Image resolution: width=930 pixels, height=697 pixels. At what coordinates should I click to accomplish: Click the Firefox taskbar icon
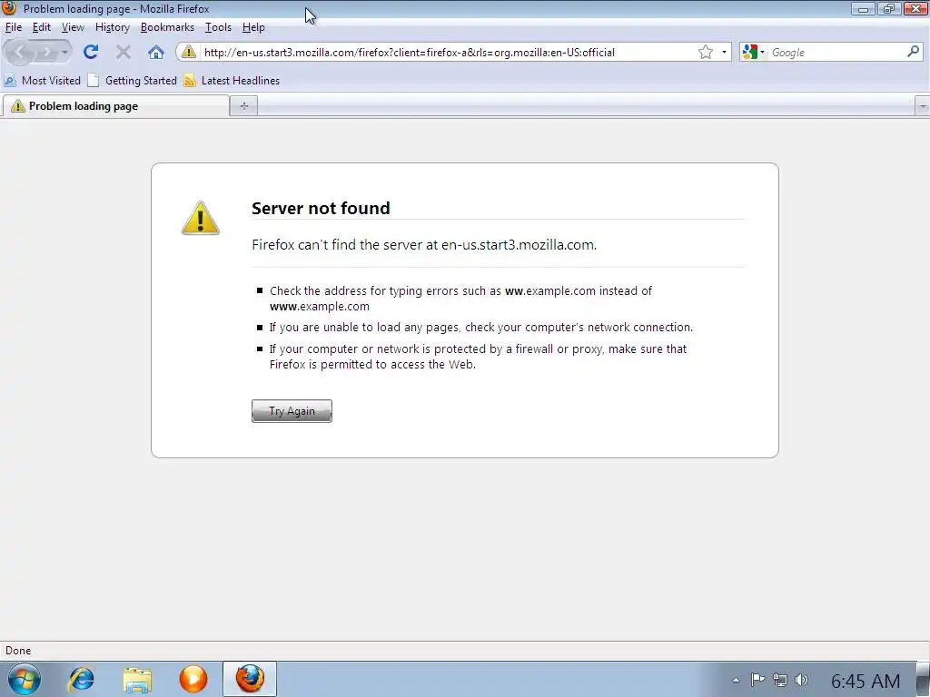click(x=250, y=679)
